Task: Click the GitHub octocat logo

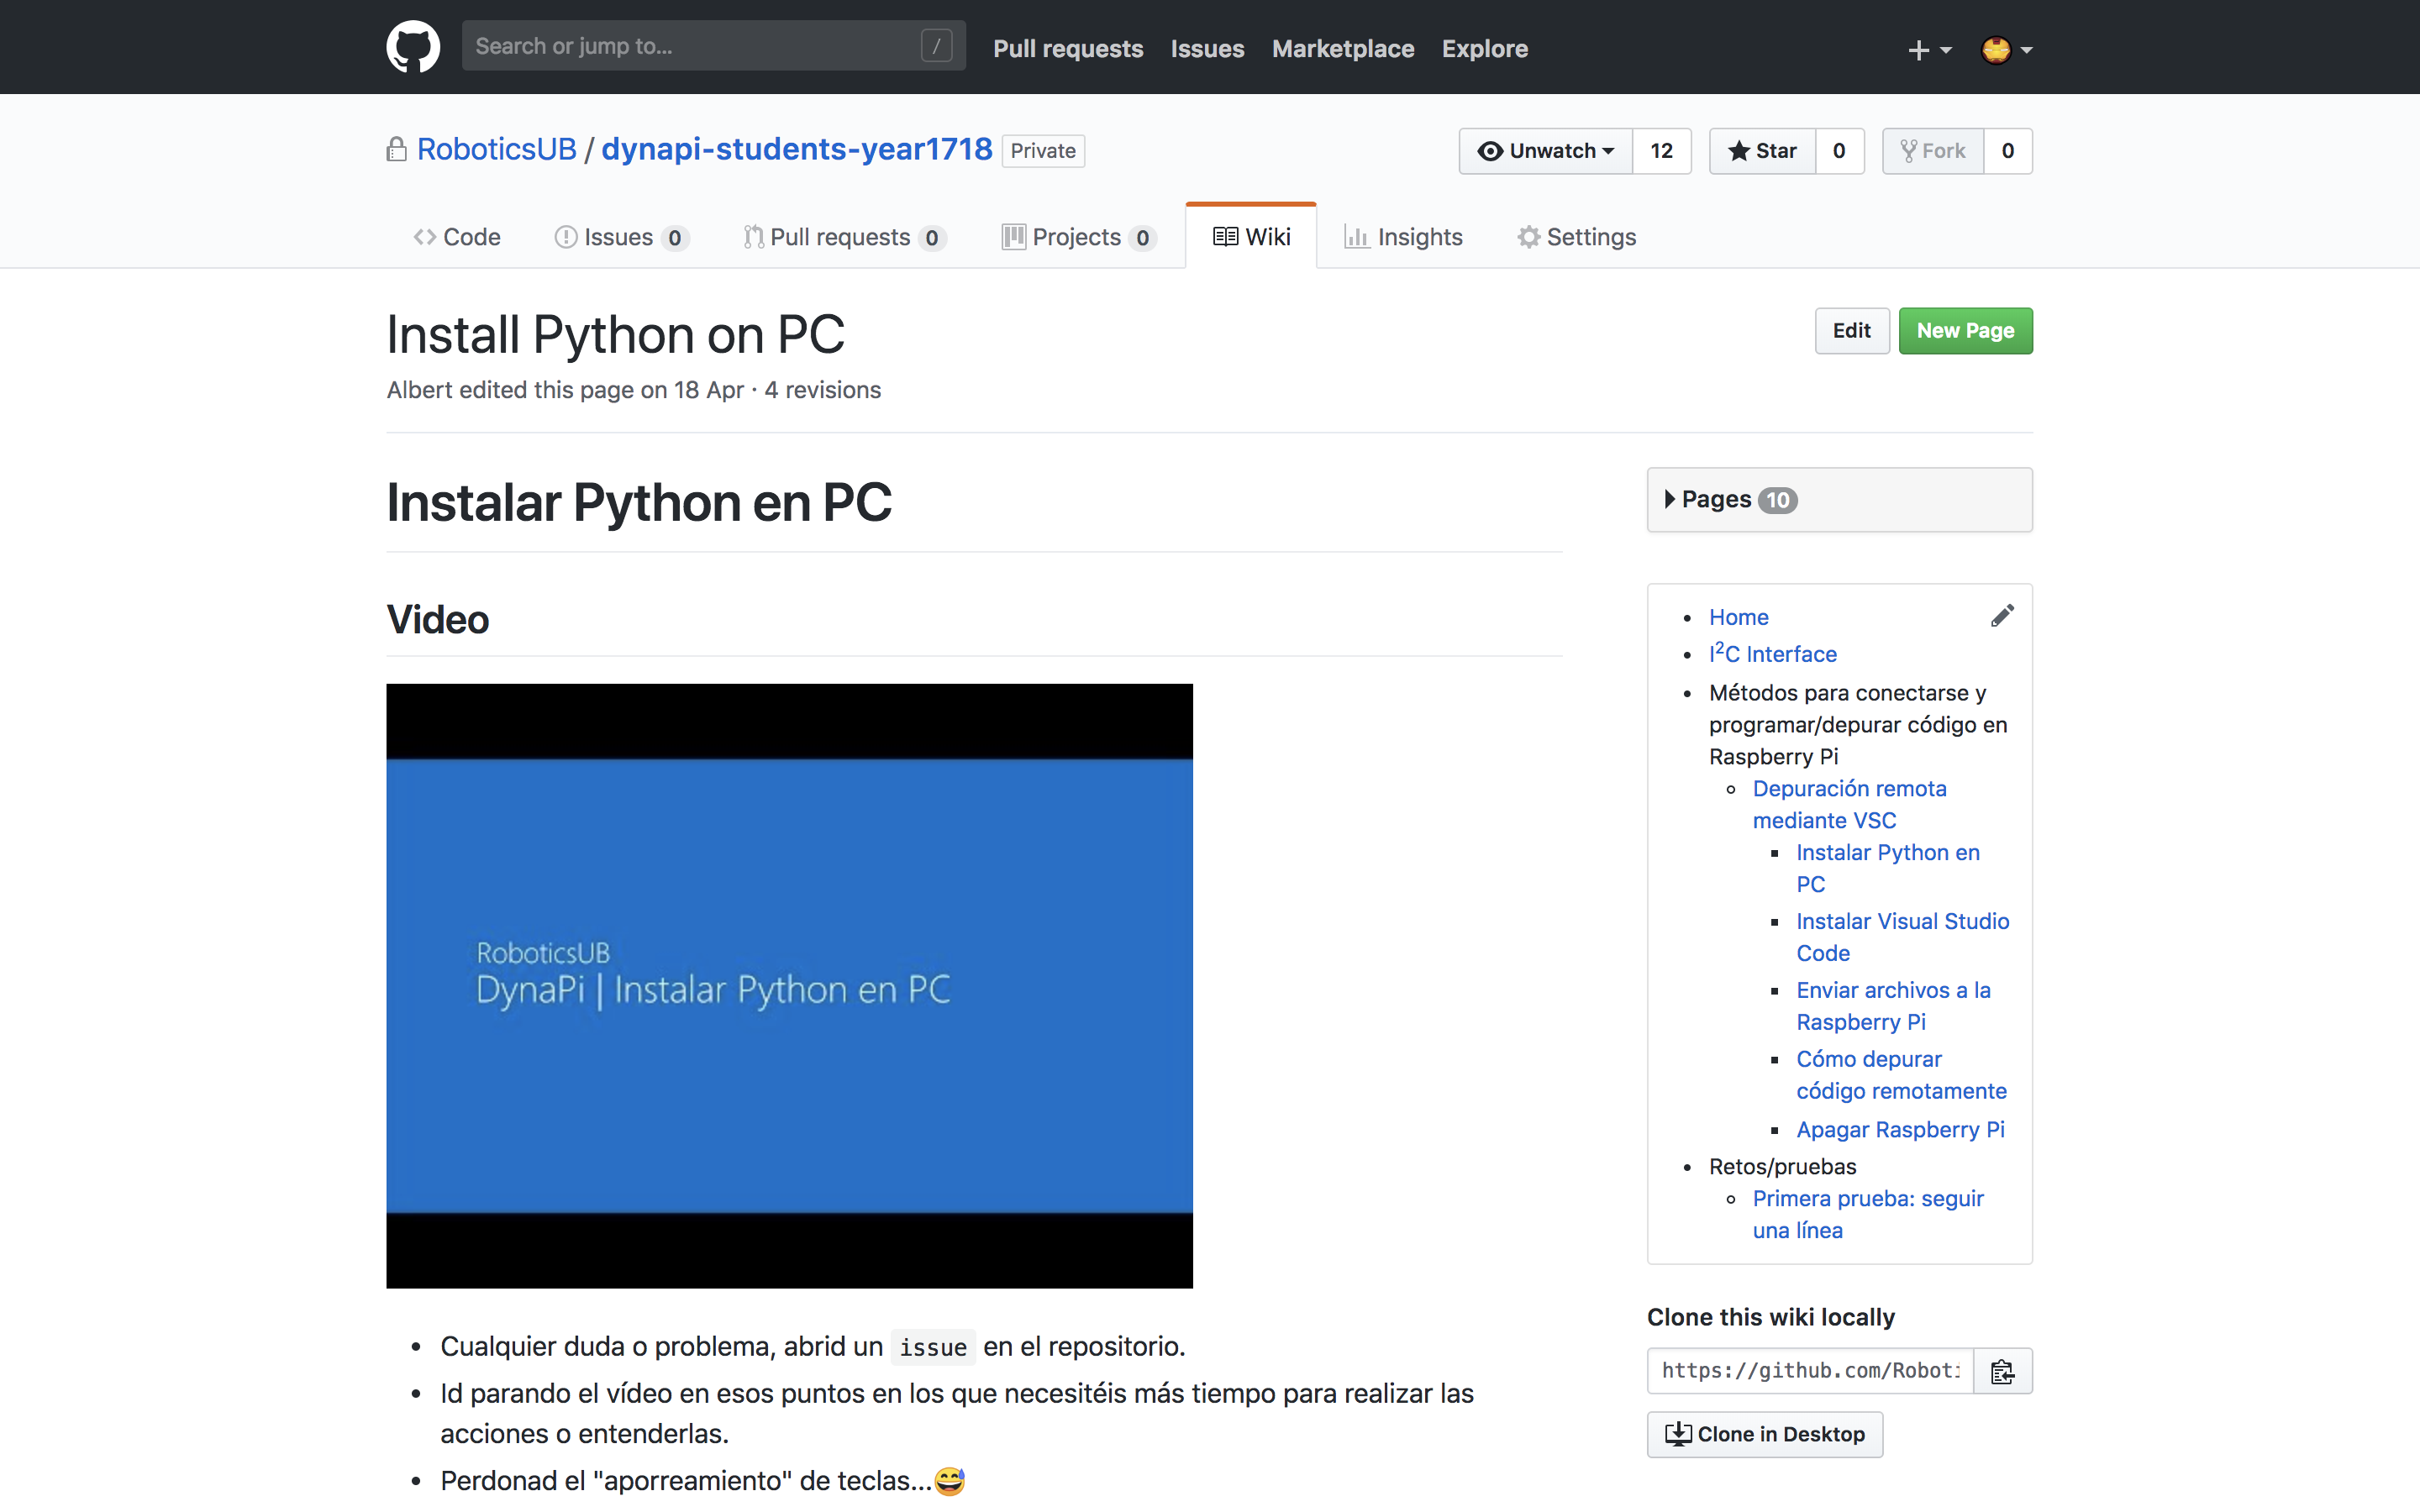Action: (413, 47)
